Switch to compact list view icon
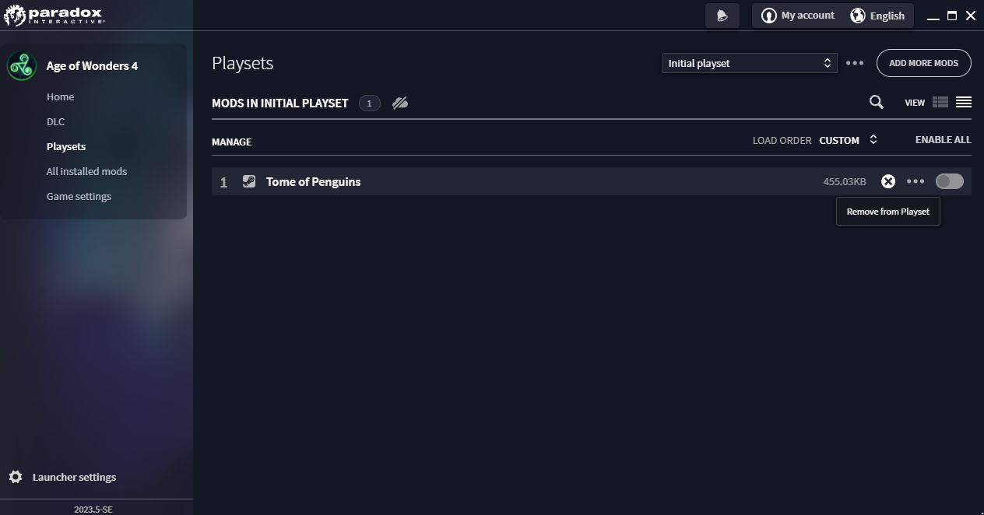 [964, 102]
